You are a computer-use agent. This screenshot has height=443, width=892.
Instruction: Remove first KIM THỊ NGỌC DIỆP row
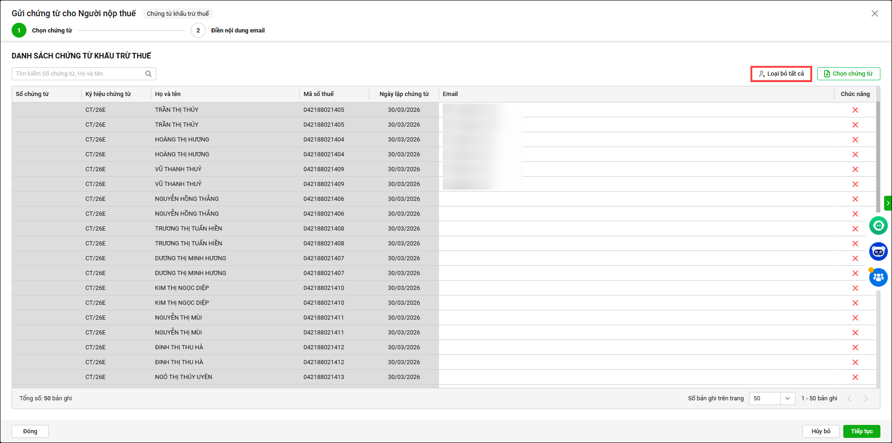click(x=855, y=288)
